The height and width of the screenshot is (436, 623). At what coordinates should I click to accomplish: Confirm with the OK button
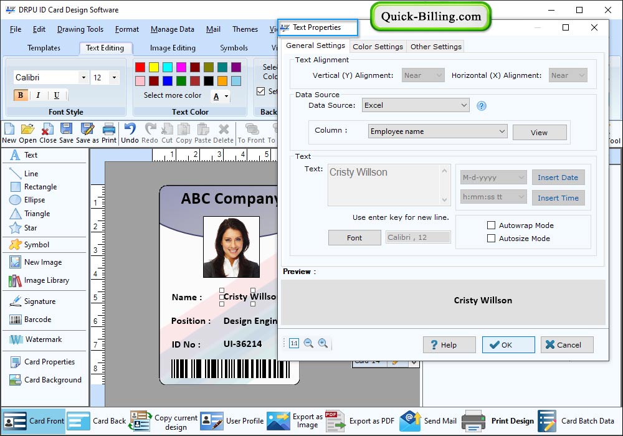click(x=508, y=344)
